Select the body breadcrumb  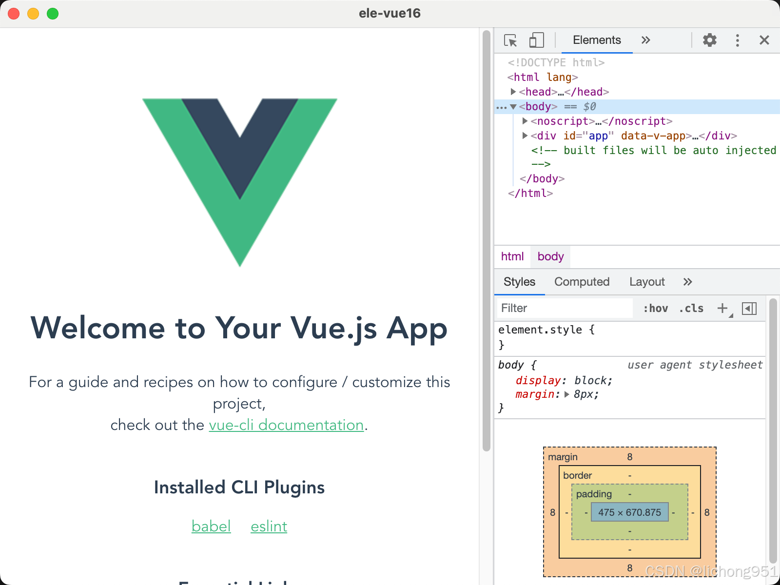tap(551, 256)
